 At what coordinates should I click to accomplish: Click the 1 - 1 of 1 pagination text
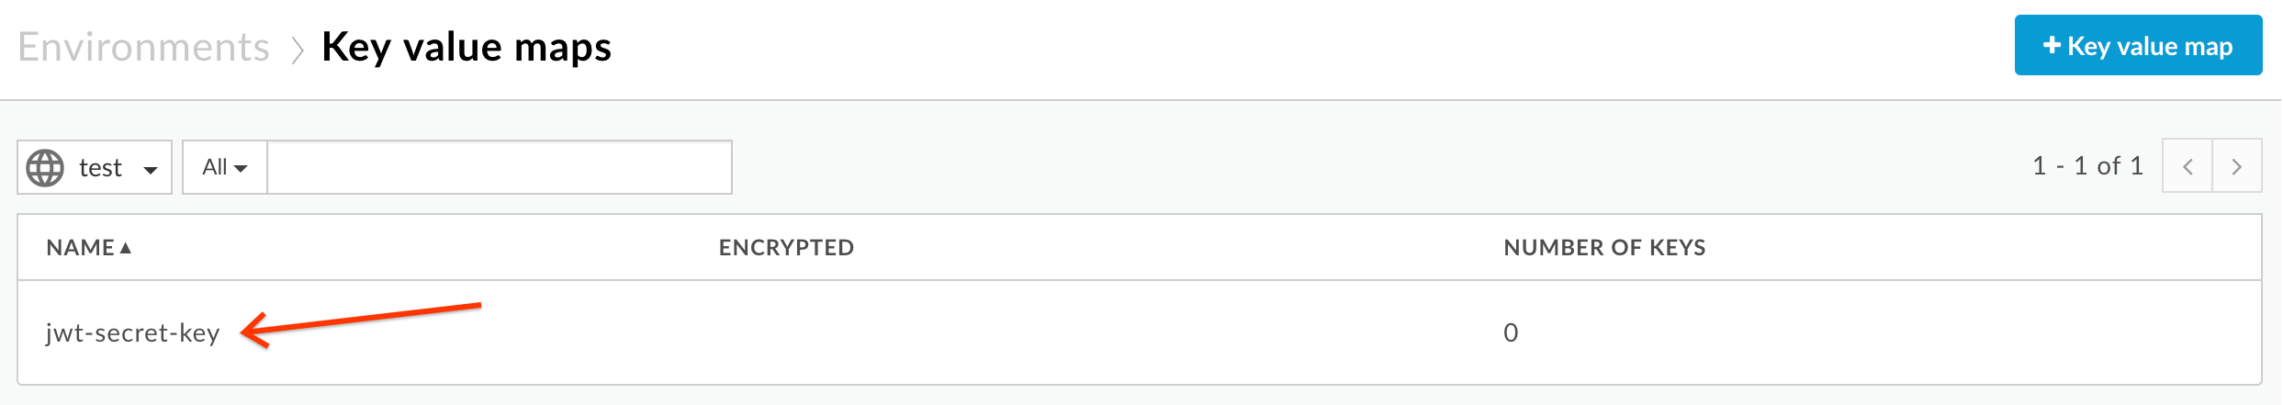click(2088, 166)
